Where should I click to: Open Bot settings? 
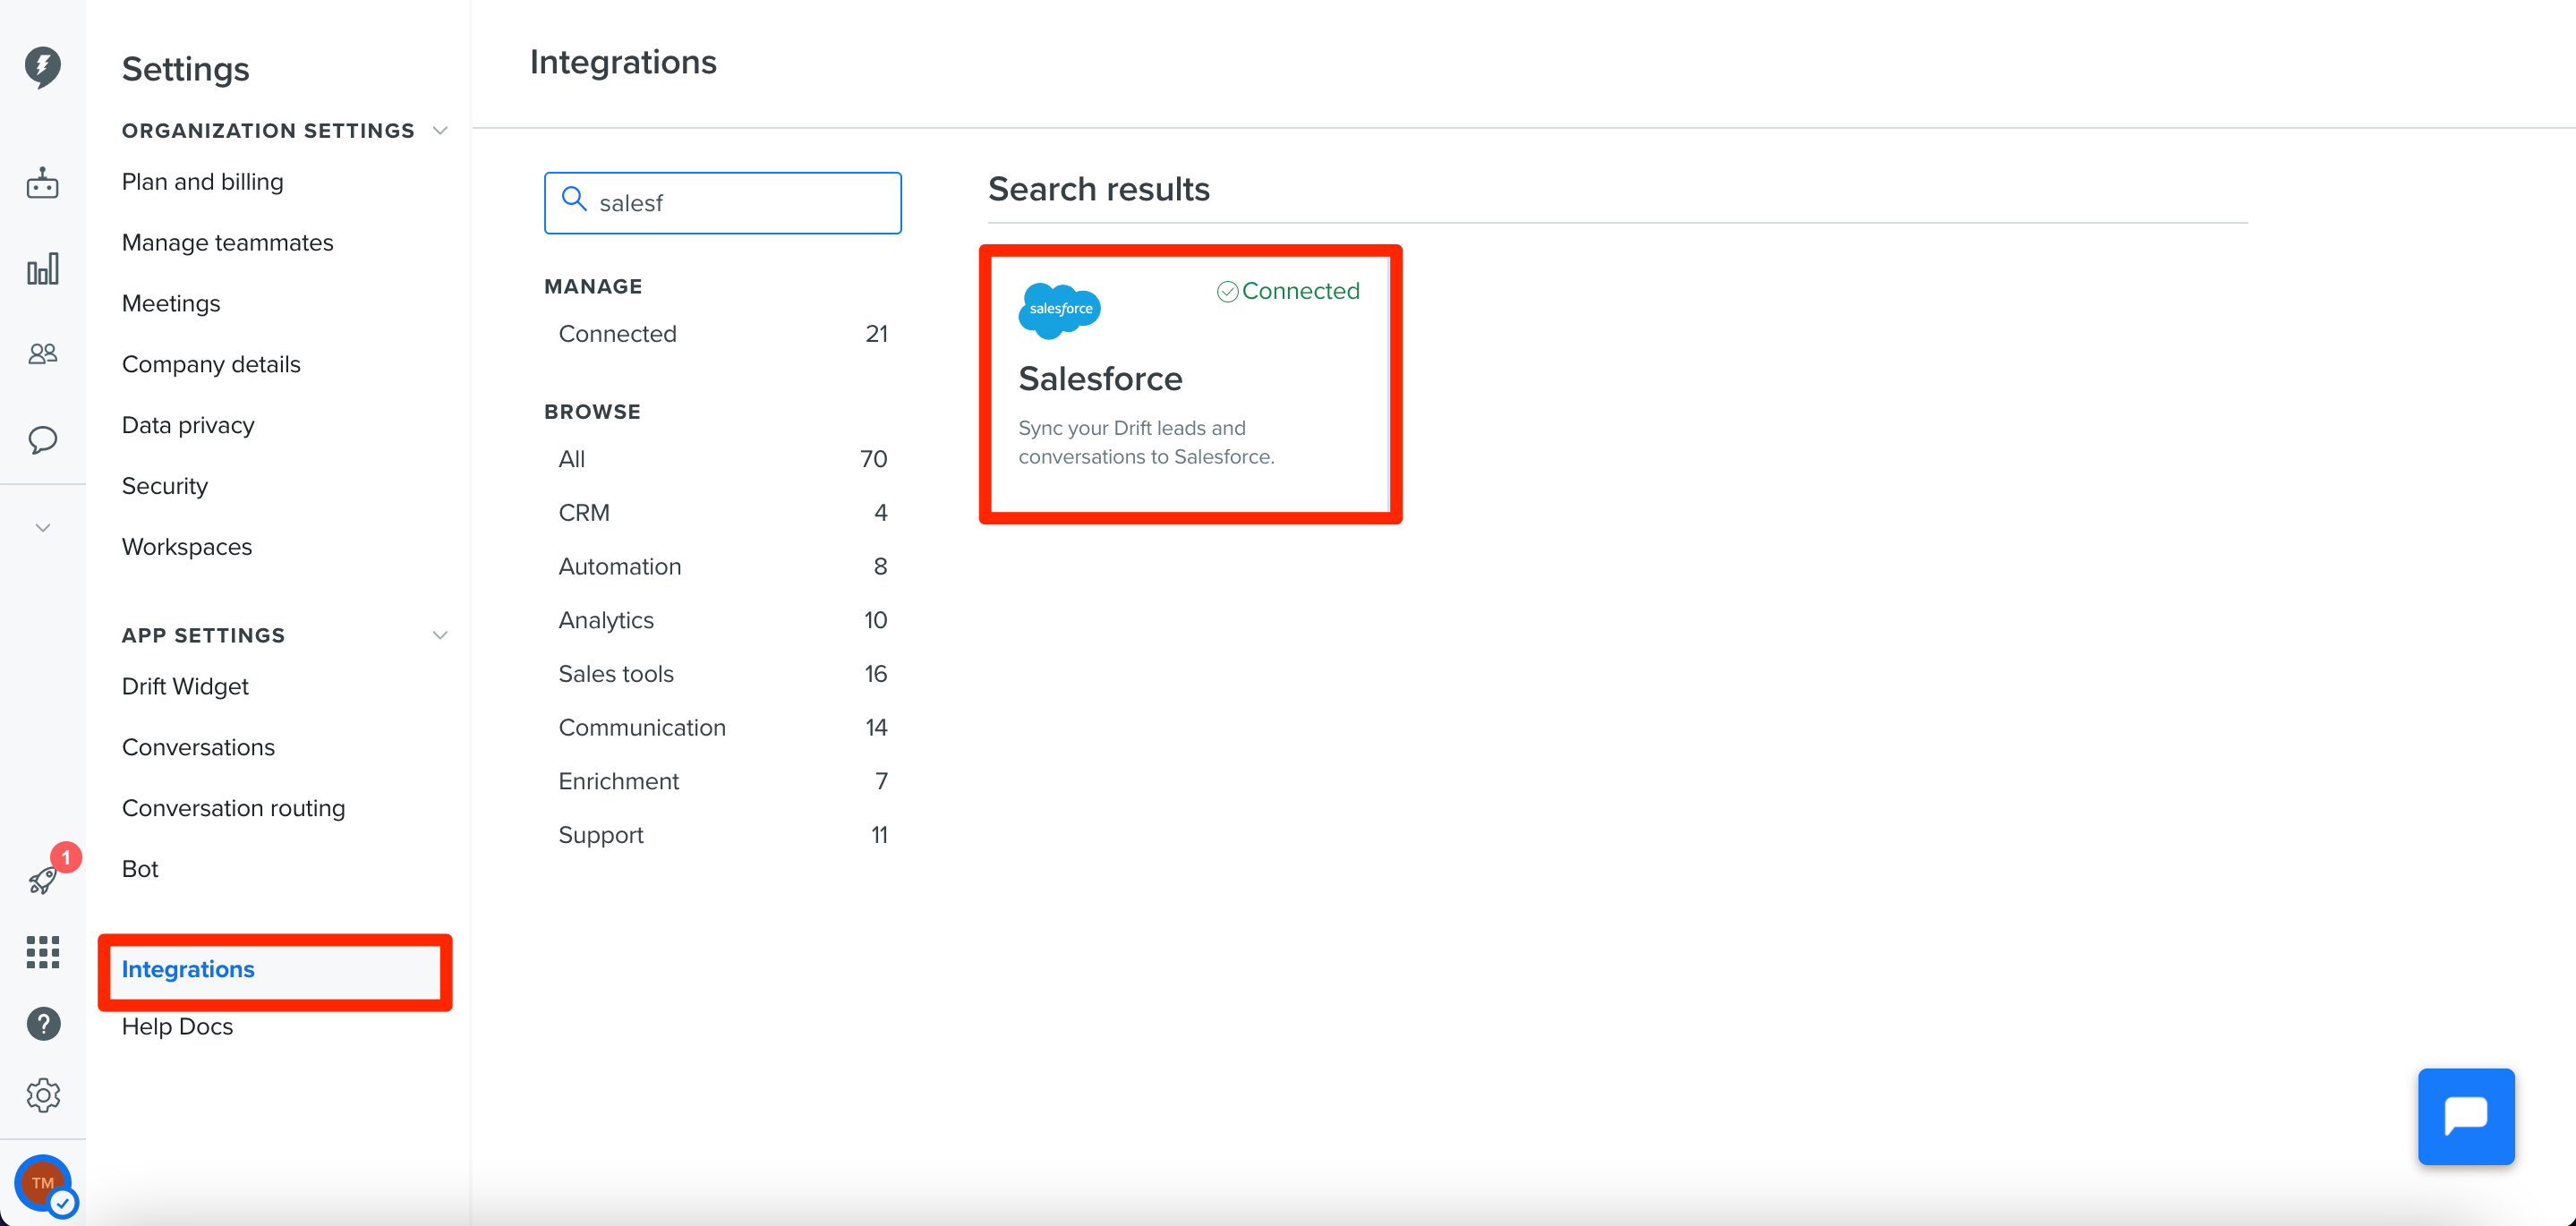point(140,870)
